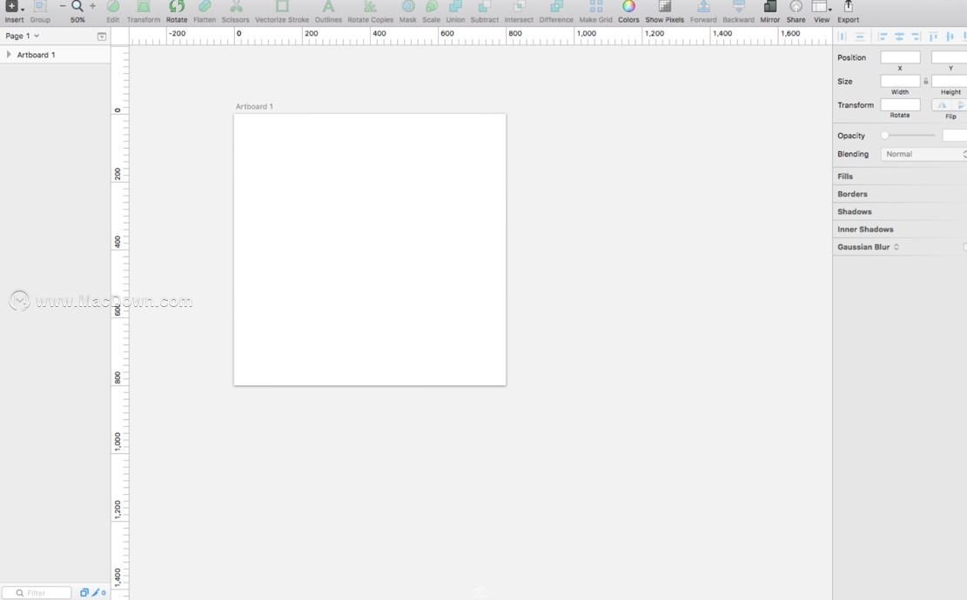Click the Make Grid icon
Image resolution: width=967 pixels, height=600 pixels.
coord(595,7)
